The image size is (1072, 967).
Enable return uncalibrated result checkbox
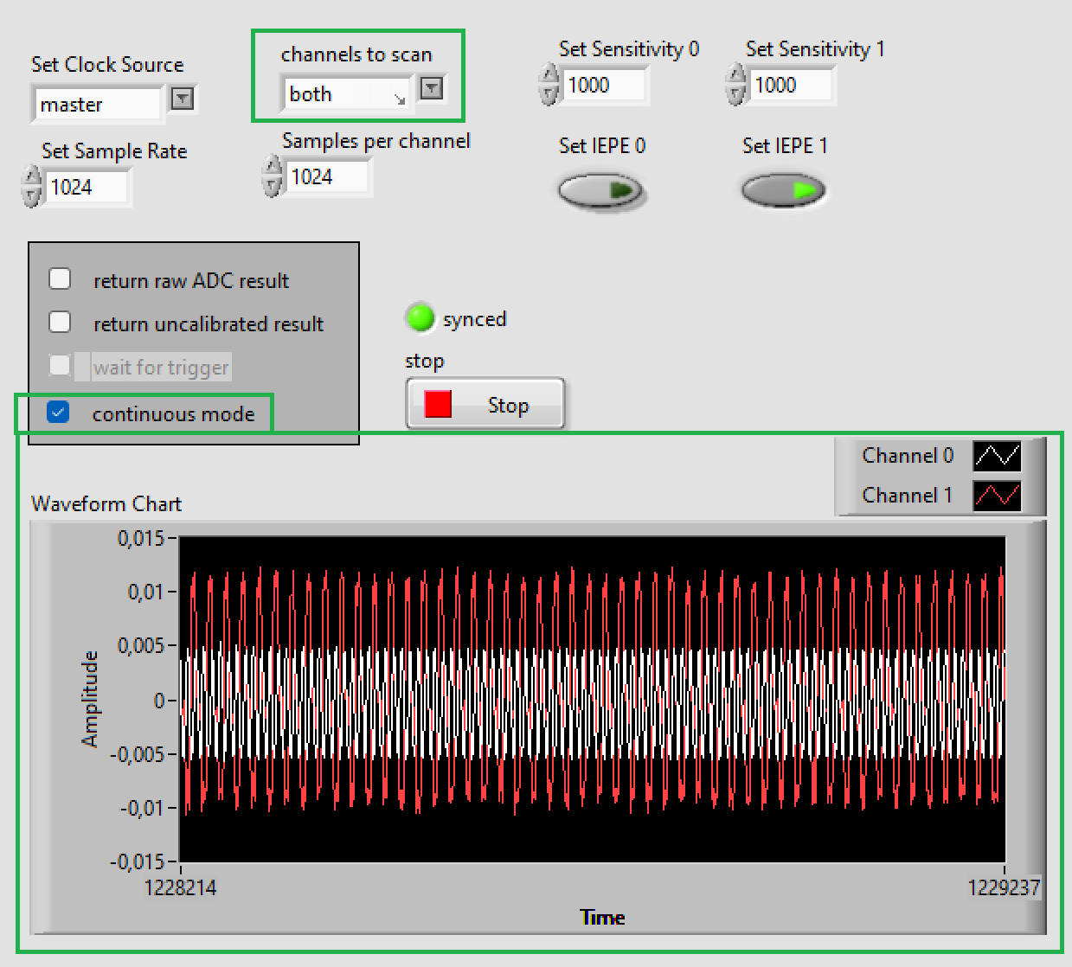60,322
